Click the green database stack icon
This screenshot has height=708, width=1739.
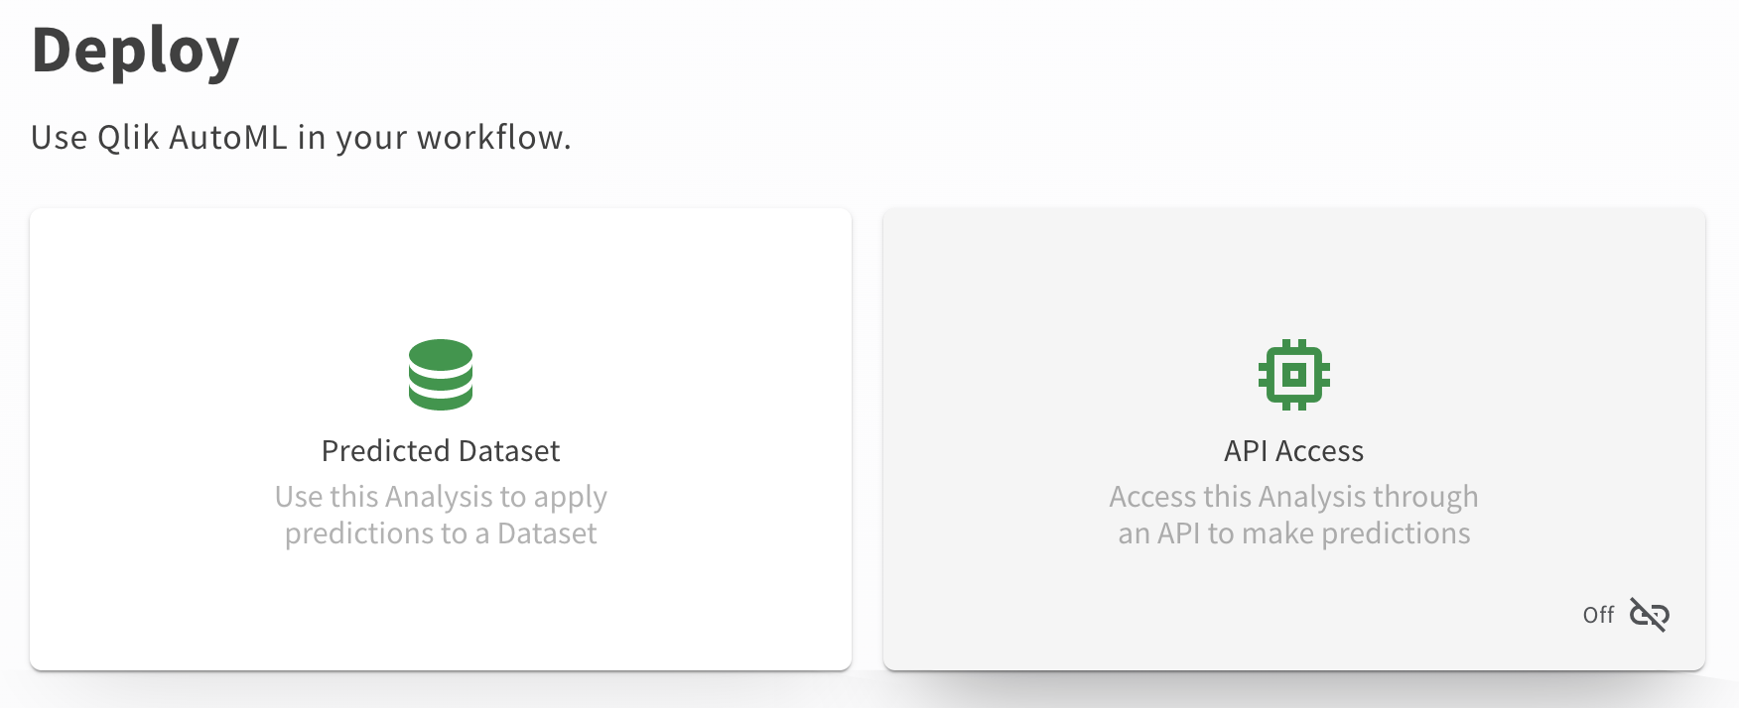(x=441, y=375)
